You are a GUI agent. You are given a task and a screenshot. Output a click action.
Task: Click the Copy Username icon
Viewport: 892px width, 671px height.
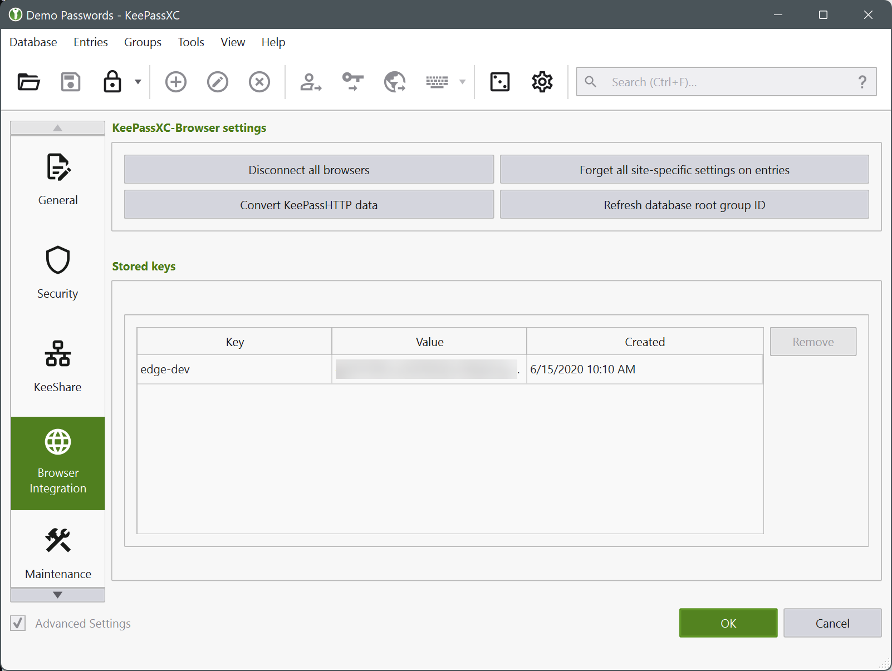click(x=311, y=82)
